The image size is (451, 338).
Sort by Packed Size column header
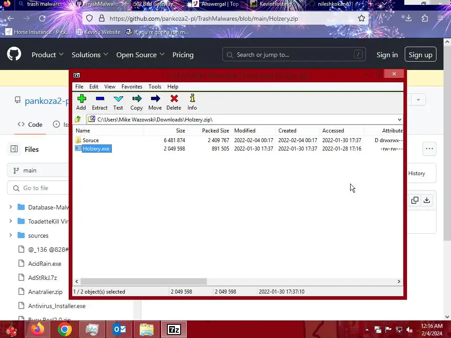tap(210, 130)
